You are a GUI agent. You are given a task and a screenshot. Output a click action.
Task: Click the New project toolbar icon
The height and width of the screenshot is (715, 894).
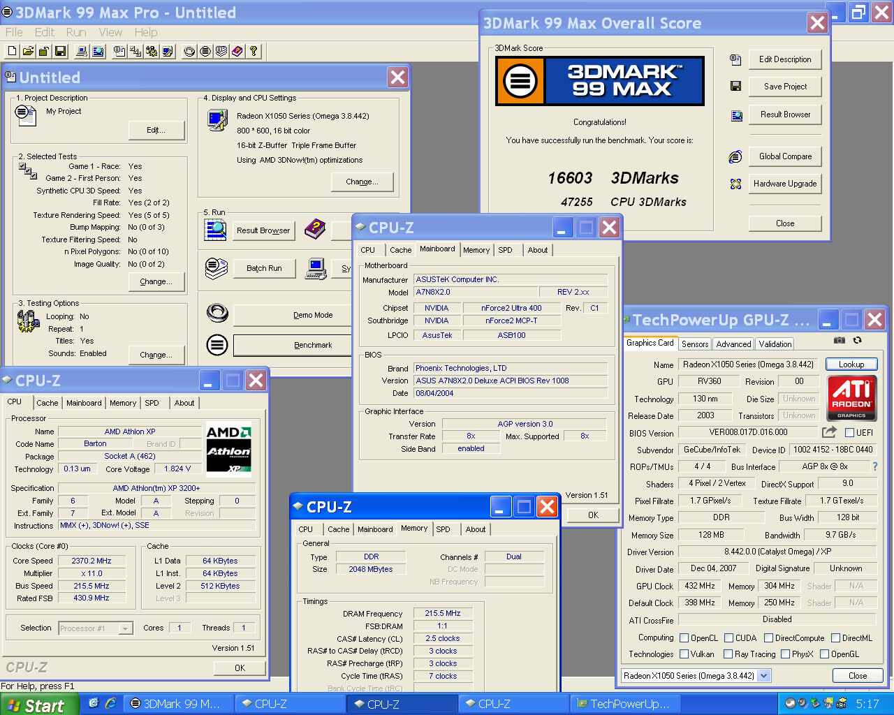[12, 51]
